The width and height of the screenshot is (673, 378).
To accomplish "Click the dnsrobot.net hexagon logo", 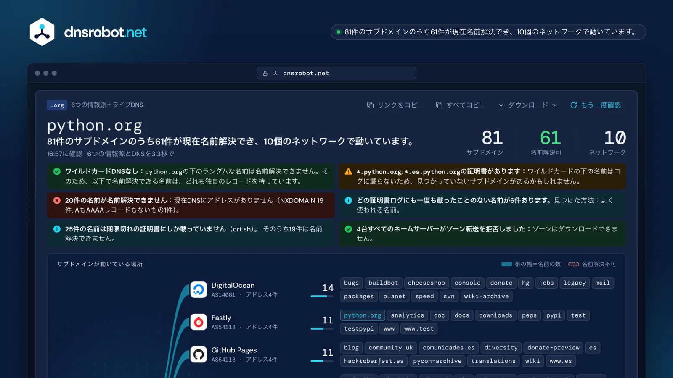I will click(x=42, y=32).
